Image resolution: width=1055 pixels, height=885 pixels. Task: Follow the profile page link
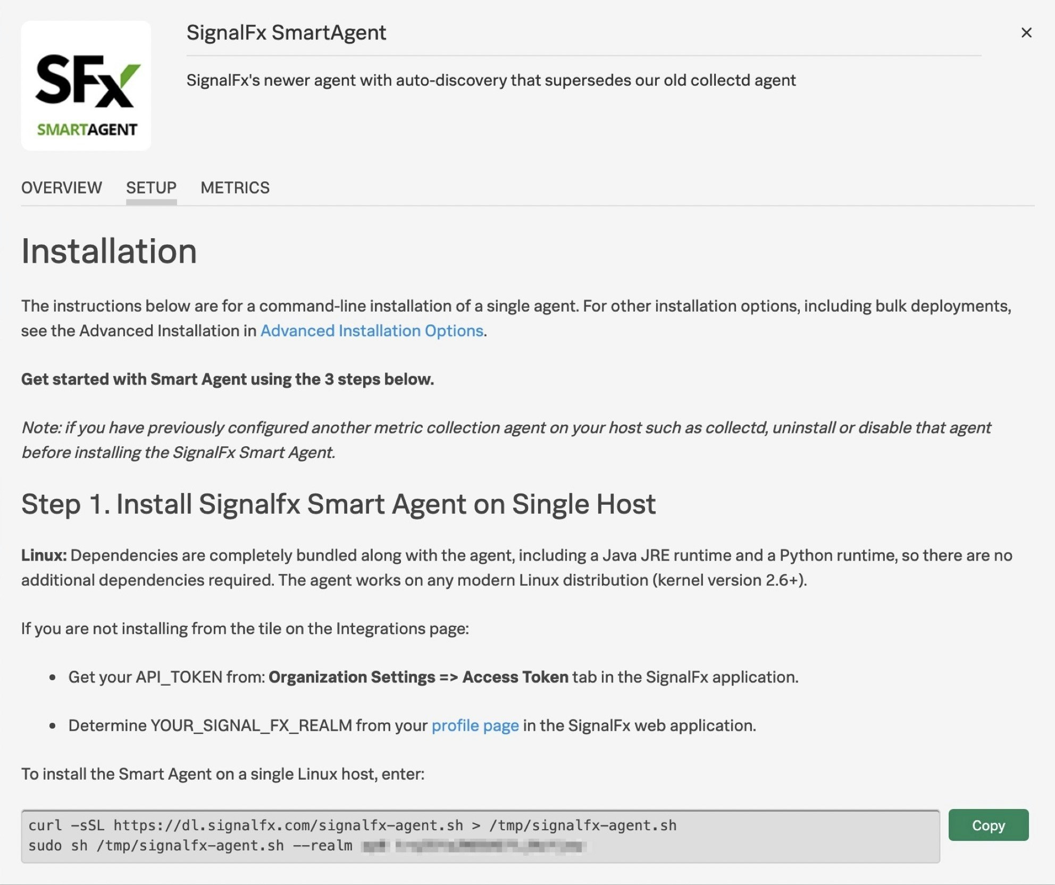point(475,725)
